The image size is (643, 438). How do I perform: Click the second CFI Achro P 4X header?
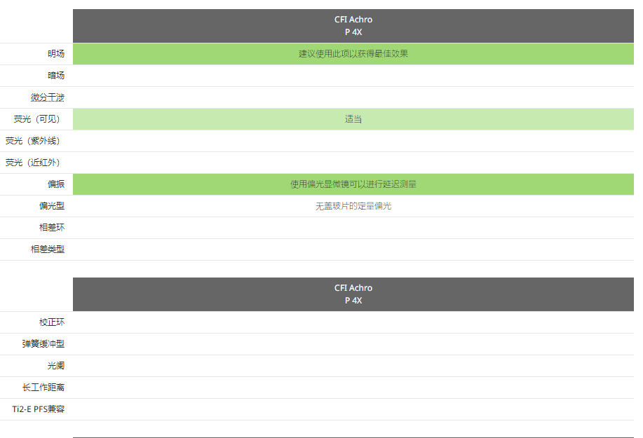coord(353,294)
